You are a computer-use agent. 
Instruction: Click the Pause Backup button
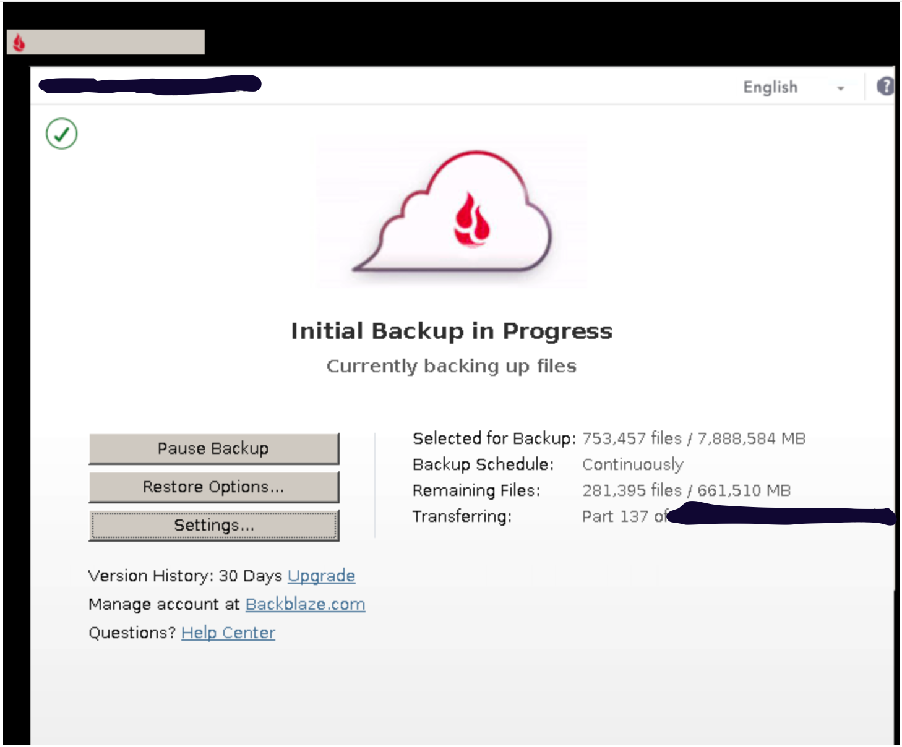tap(214, 448)
